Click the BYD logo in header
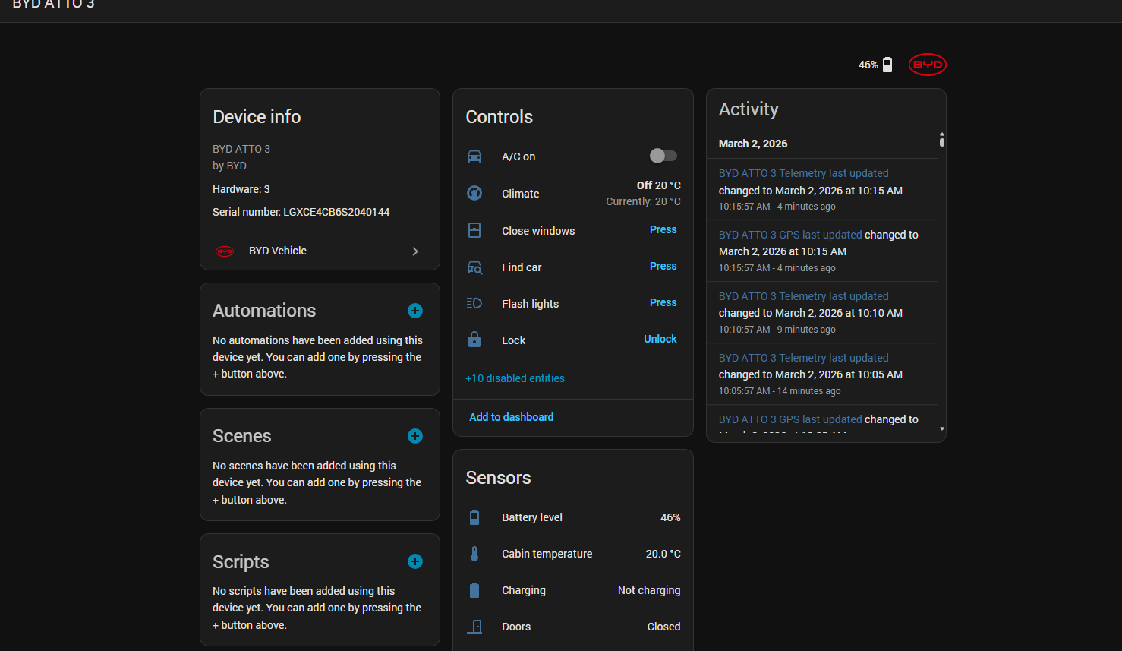The height and width of the screenshot is (651, 1122). click(x=927, y=65)
